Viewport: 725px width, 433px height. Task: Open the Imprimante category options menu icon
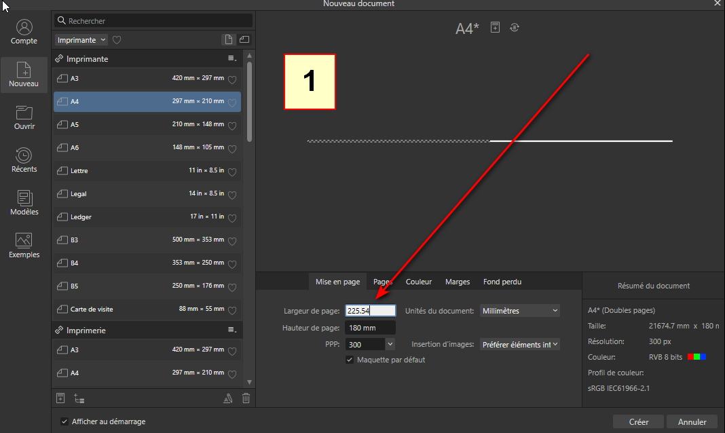tap(232, 58)
